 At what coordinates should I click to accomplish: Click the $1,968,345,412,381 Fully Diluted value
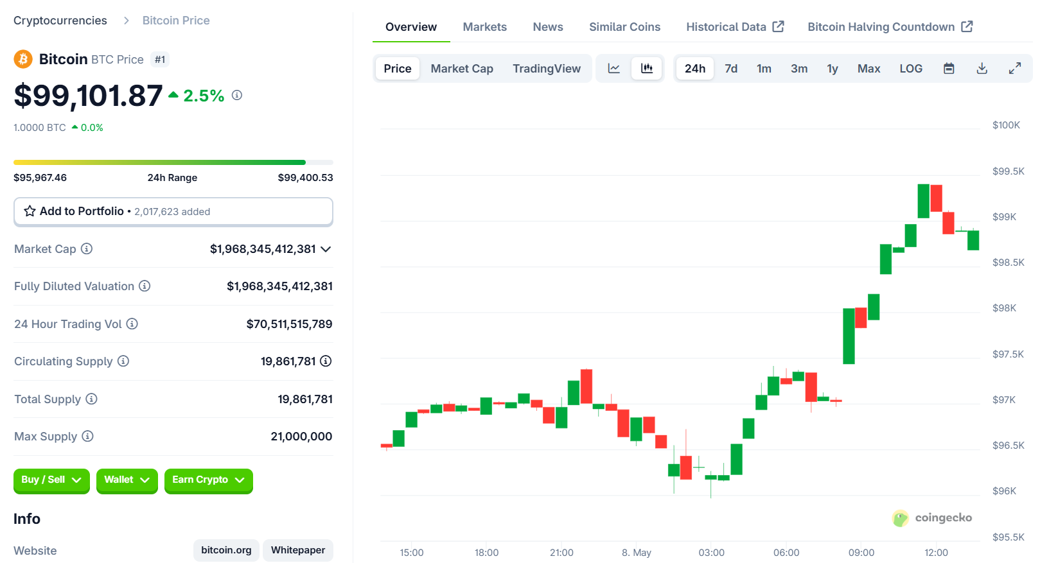pyautogui.click(x=279, y=286)
